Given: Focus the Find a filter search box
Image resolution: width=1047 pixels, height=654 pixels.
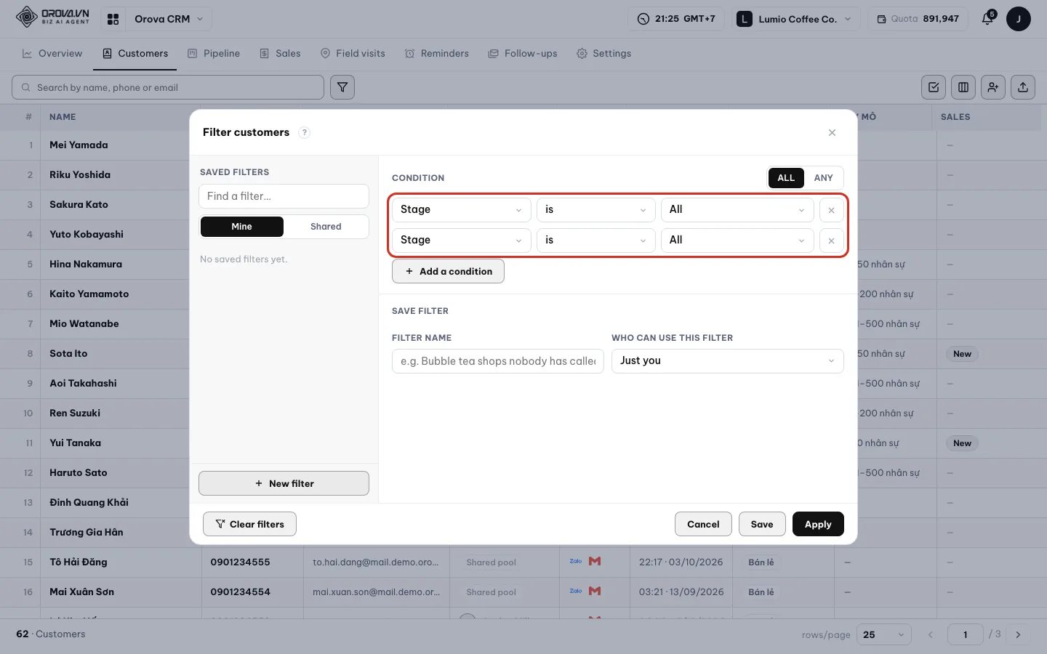Looking at the screenshot, I should tap(284, 196).
